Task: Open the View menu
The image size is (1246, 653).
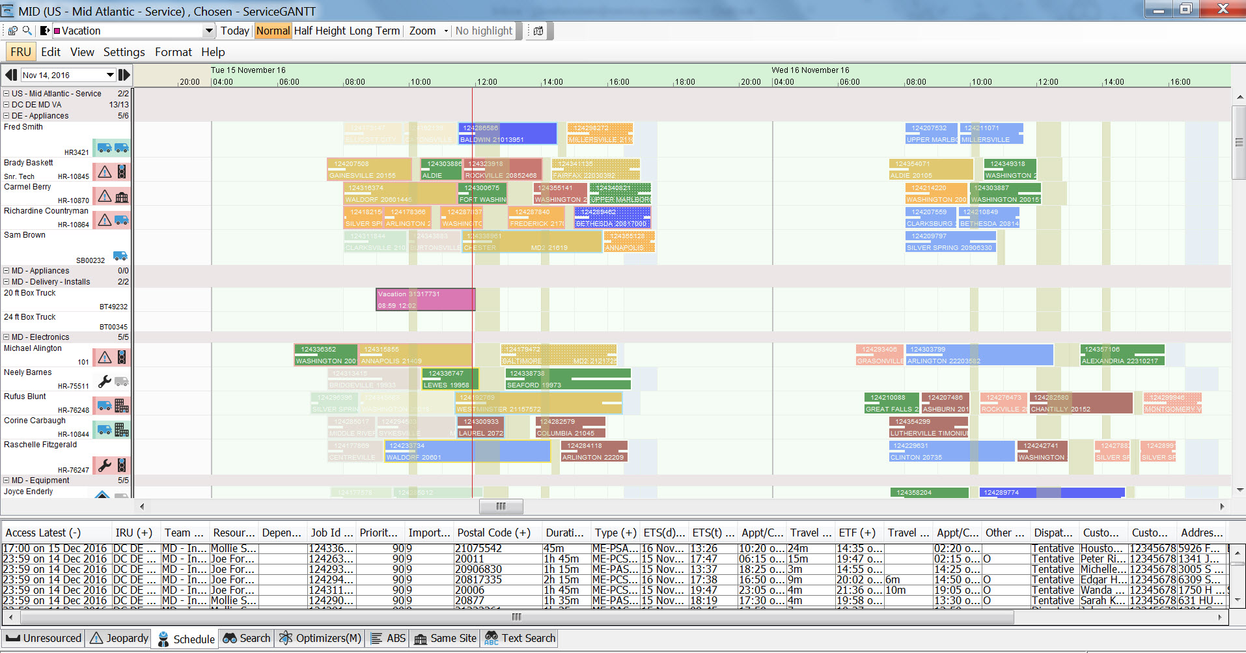Action: point(82,52)
